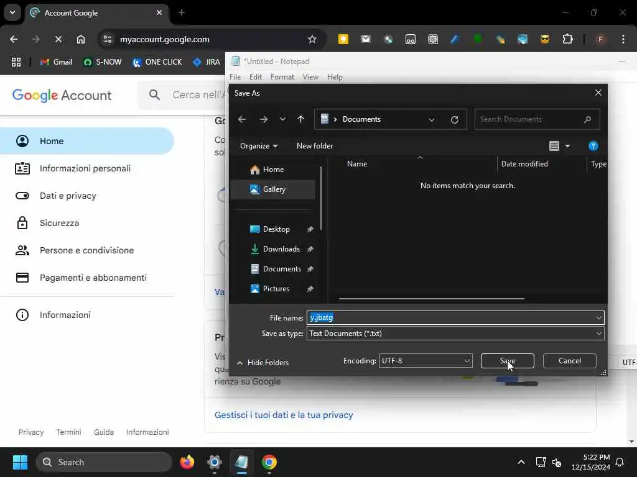Click Gestisci i tuoi dati link
Viewport: 637px width, 477px height.
(x=284, y=415)
